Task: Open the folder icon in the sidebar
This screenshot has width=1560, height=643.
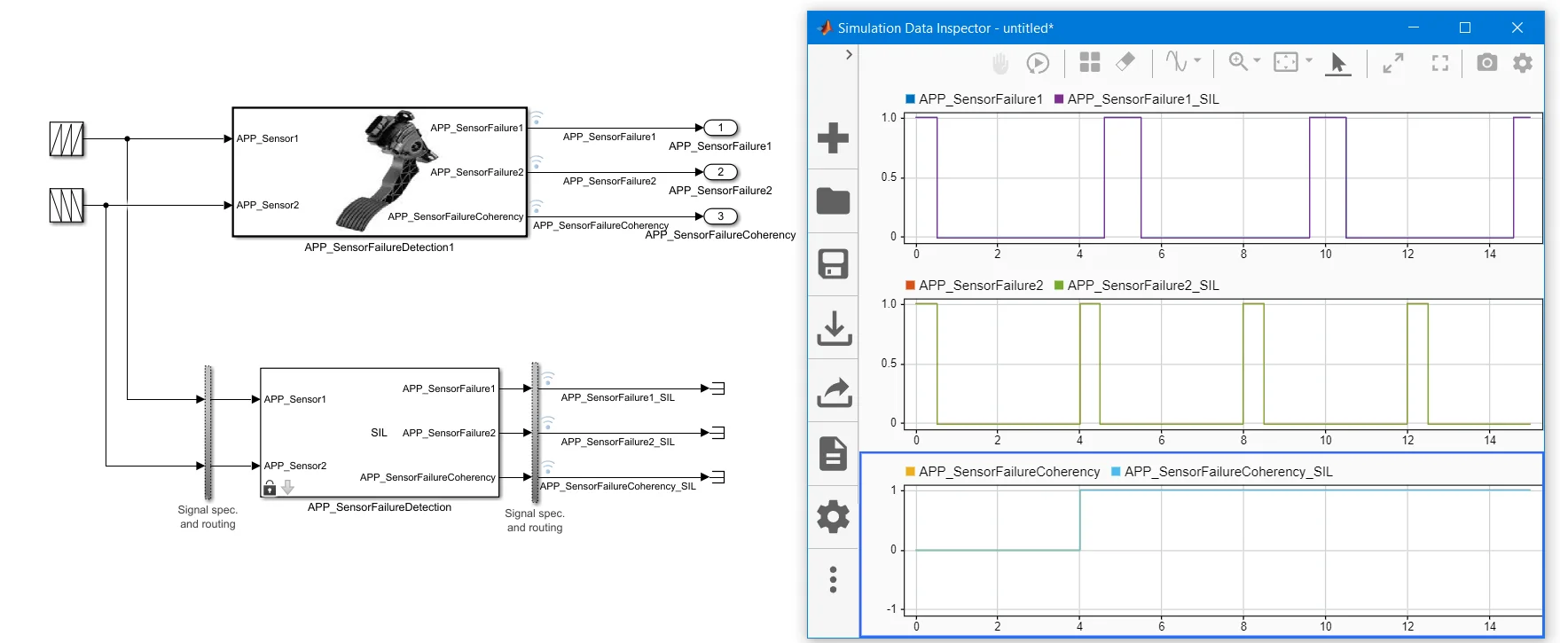Action: pos(833,200)
